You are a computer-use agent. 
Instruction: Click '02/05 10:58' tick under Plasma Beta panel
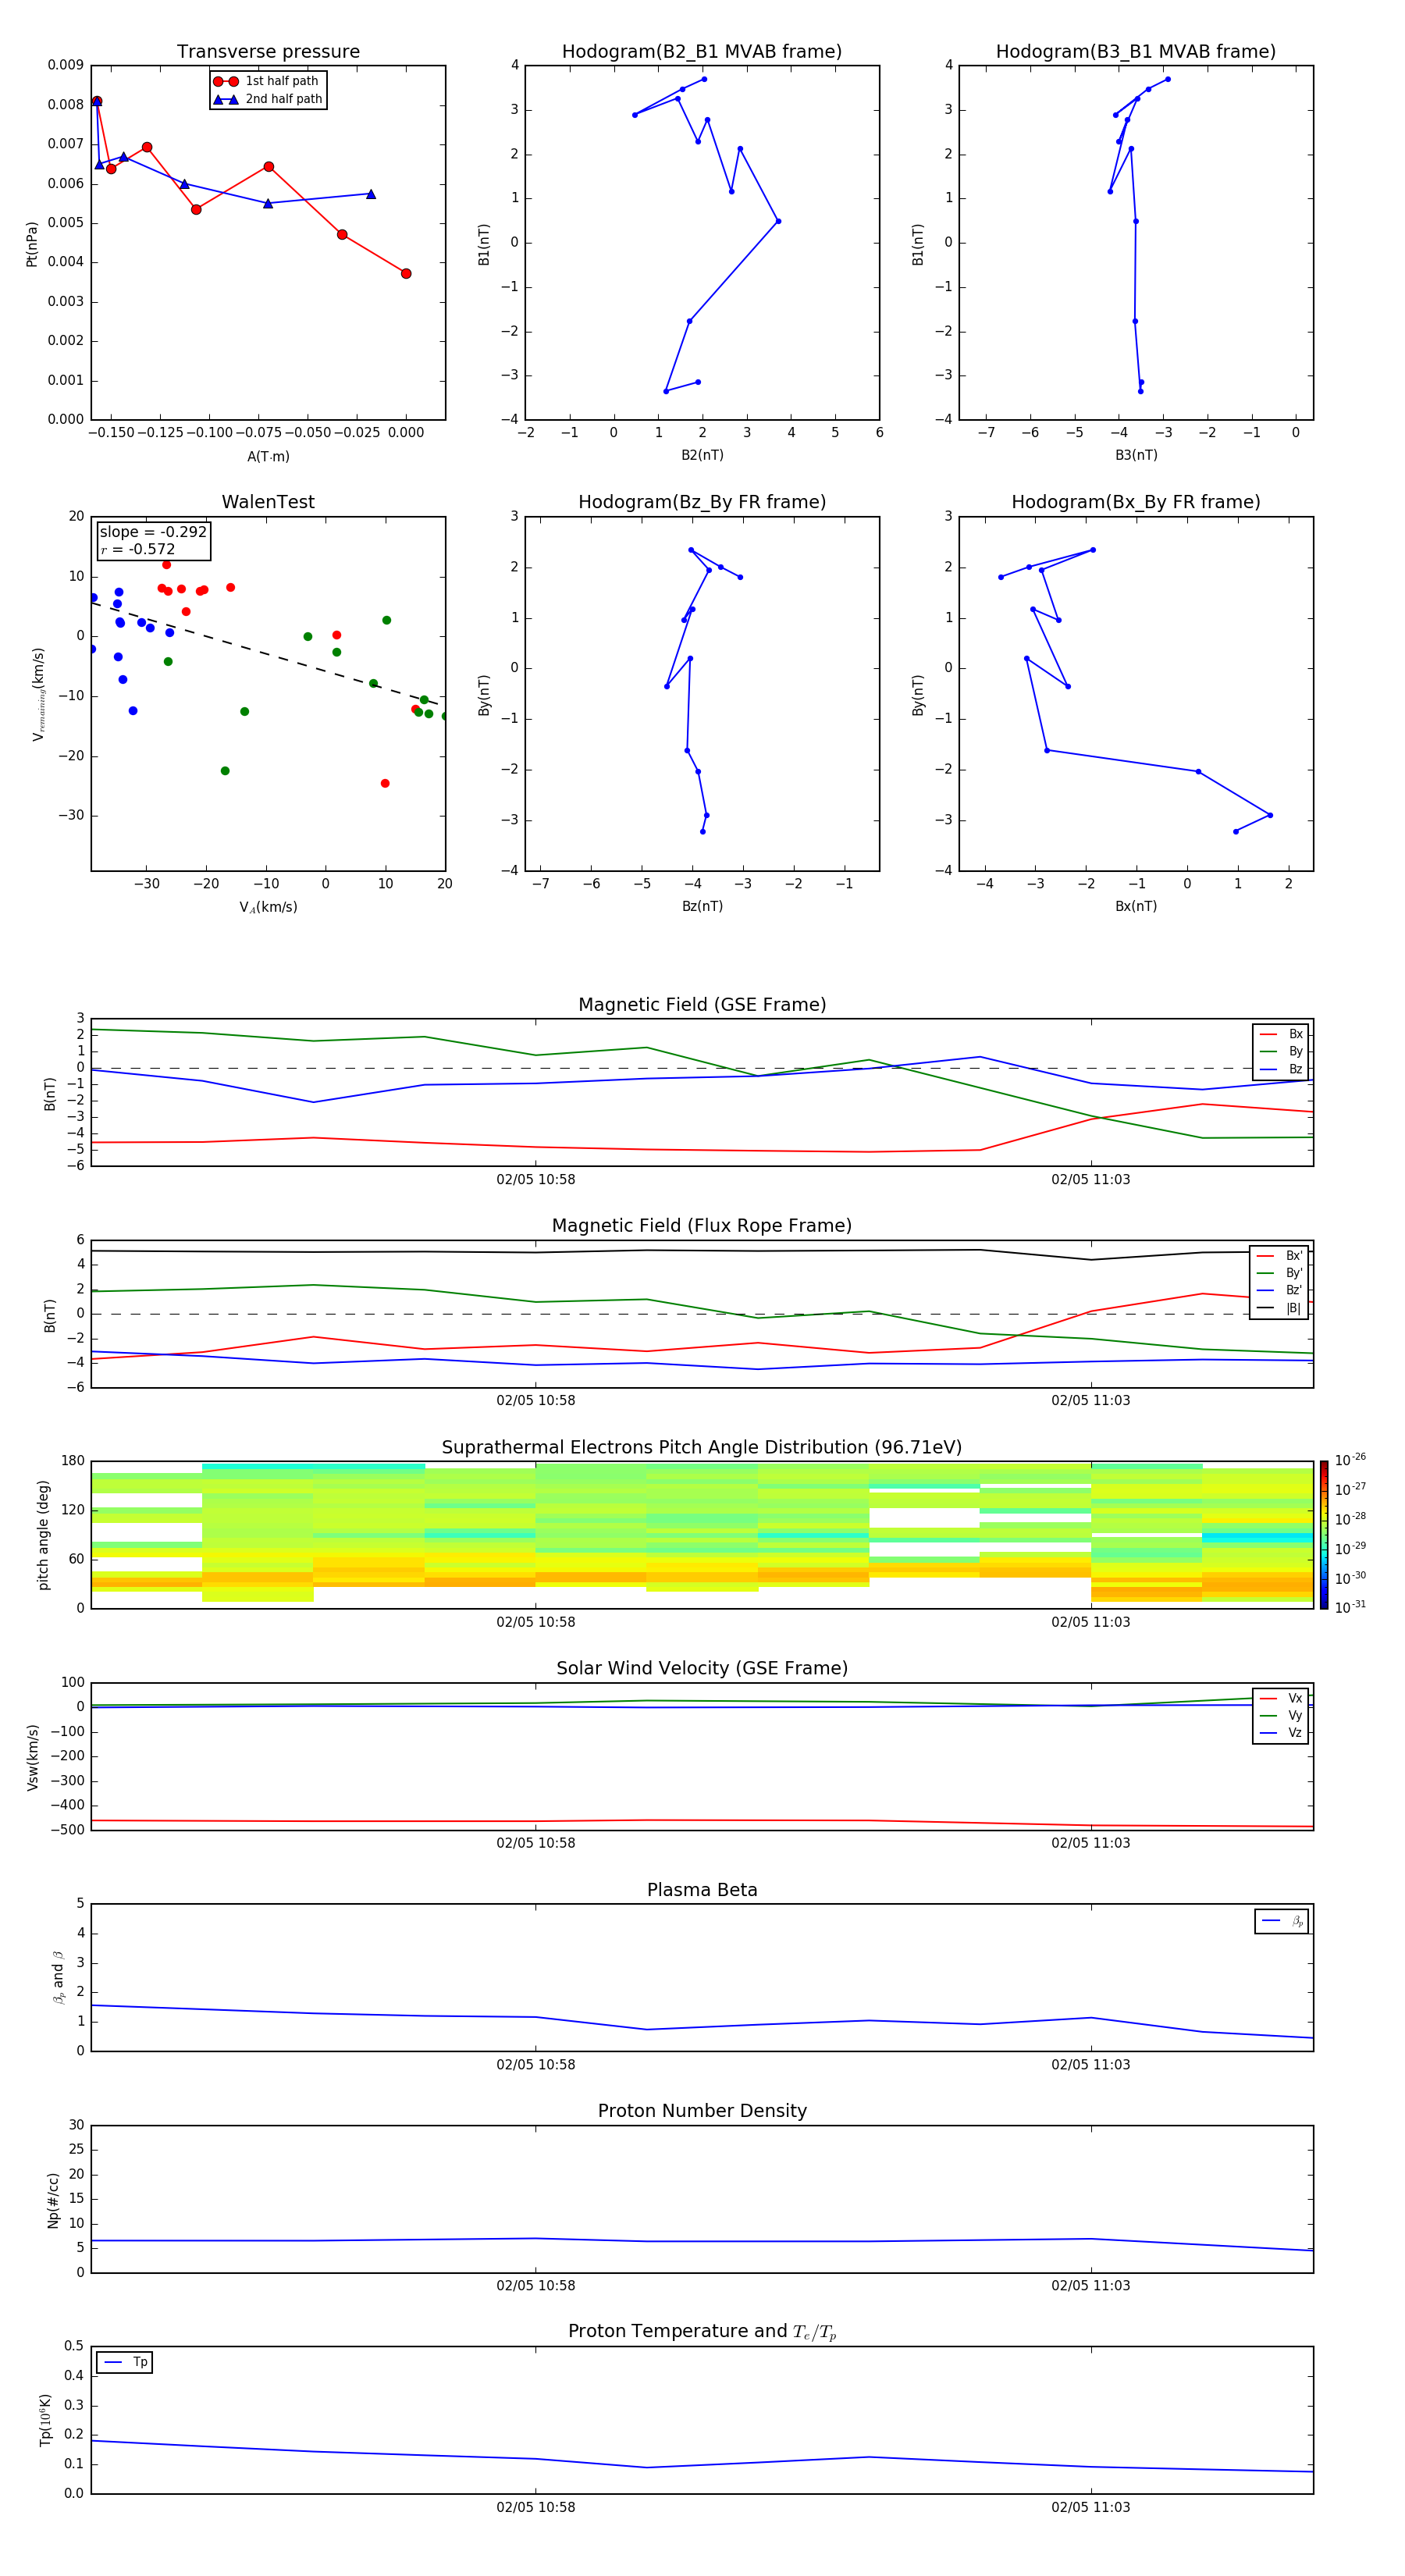[x=536, y=2064]
